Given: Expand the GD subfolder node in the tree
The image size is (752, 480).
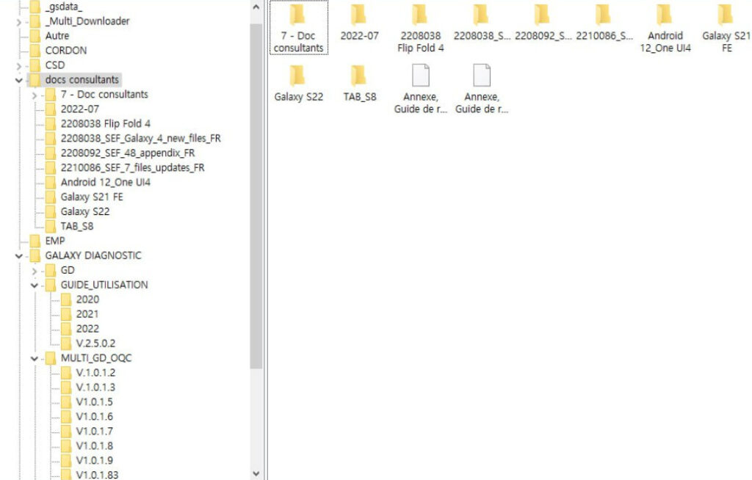Looking at the screenshot, I should click(34, 270).
